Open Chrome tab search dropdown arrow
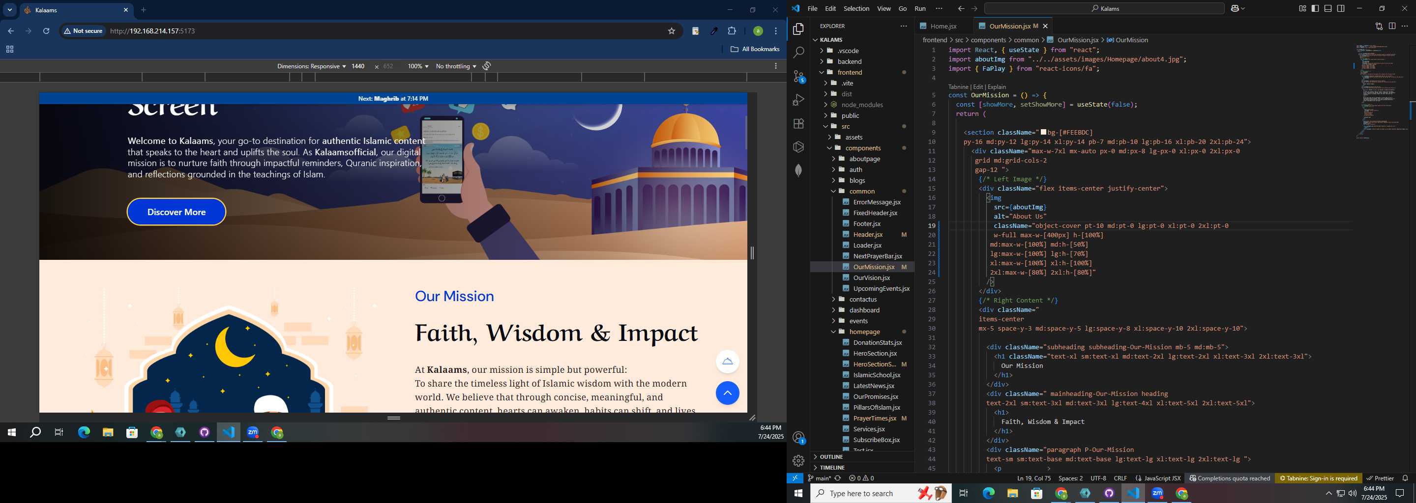This screenshot has height=503, width=1416. 10,10
